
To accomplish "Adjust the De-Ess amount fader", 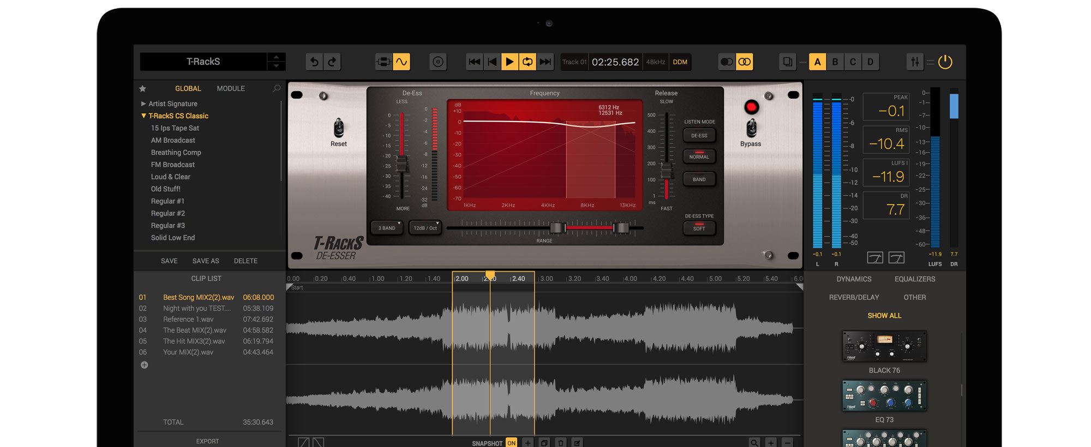I will point(402,164).
